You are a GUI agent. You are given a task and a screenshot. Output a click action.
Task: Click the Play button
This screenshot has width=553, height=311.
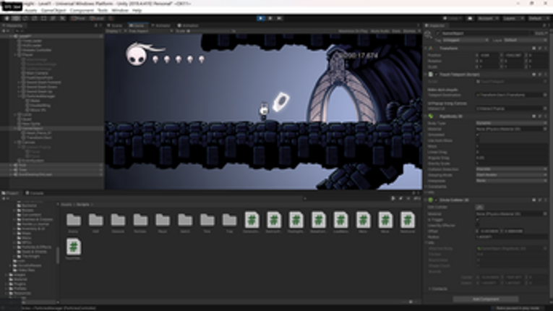click(261, 18)
